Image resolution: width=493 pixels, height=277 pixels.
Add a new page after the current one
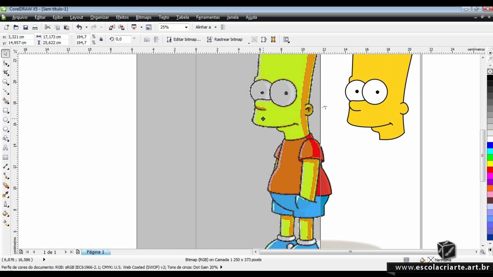click(78, 252)
